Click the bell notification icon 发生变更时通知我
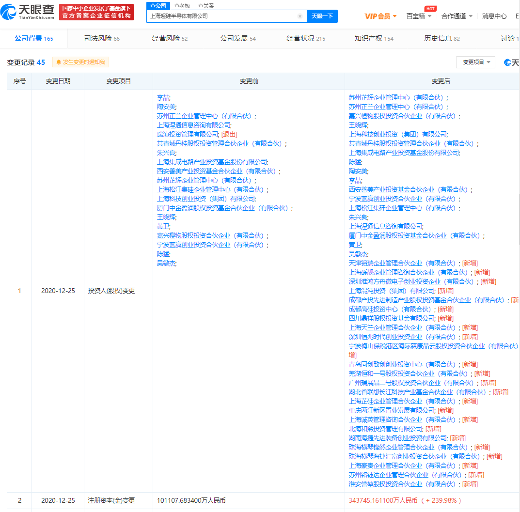This screenshot has width=520, height=512. coord(80,62)
